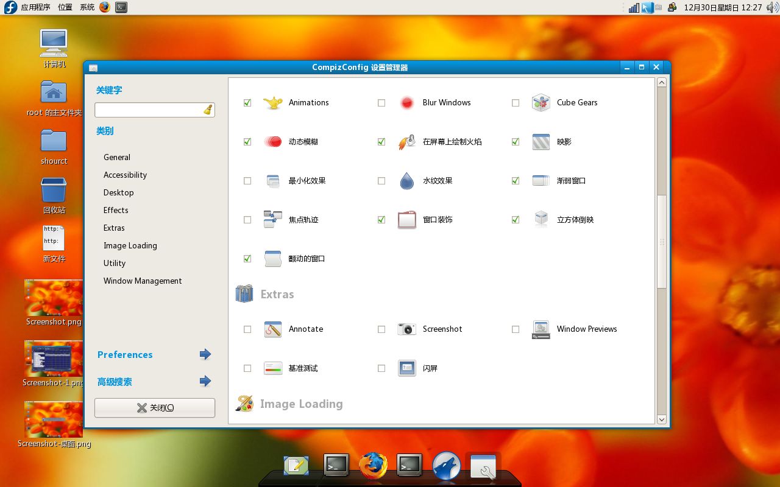Click the Annotate pen icon
The image size is (780, 487).
pos(272,329)
